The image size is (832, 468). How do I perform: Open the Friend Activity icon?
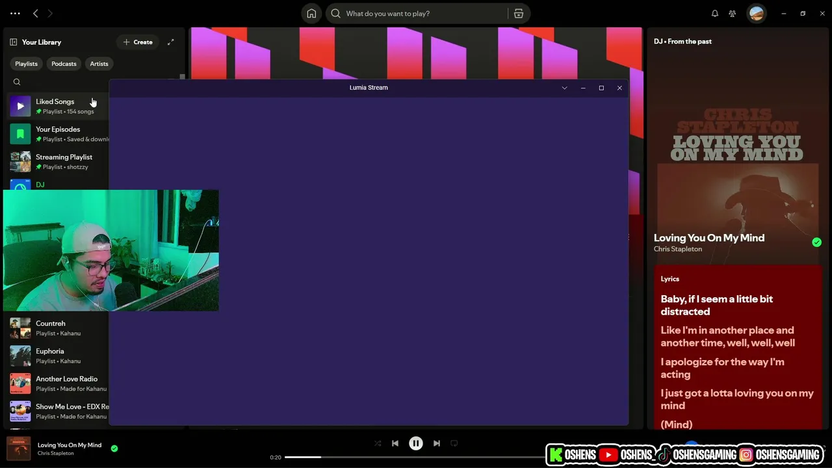(x=733, y=14)
